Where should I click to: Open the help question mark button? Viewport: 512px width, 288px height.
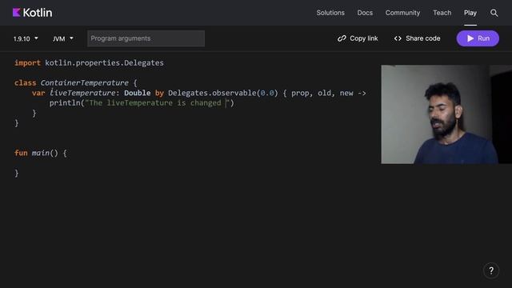(491, 270)
